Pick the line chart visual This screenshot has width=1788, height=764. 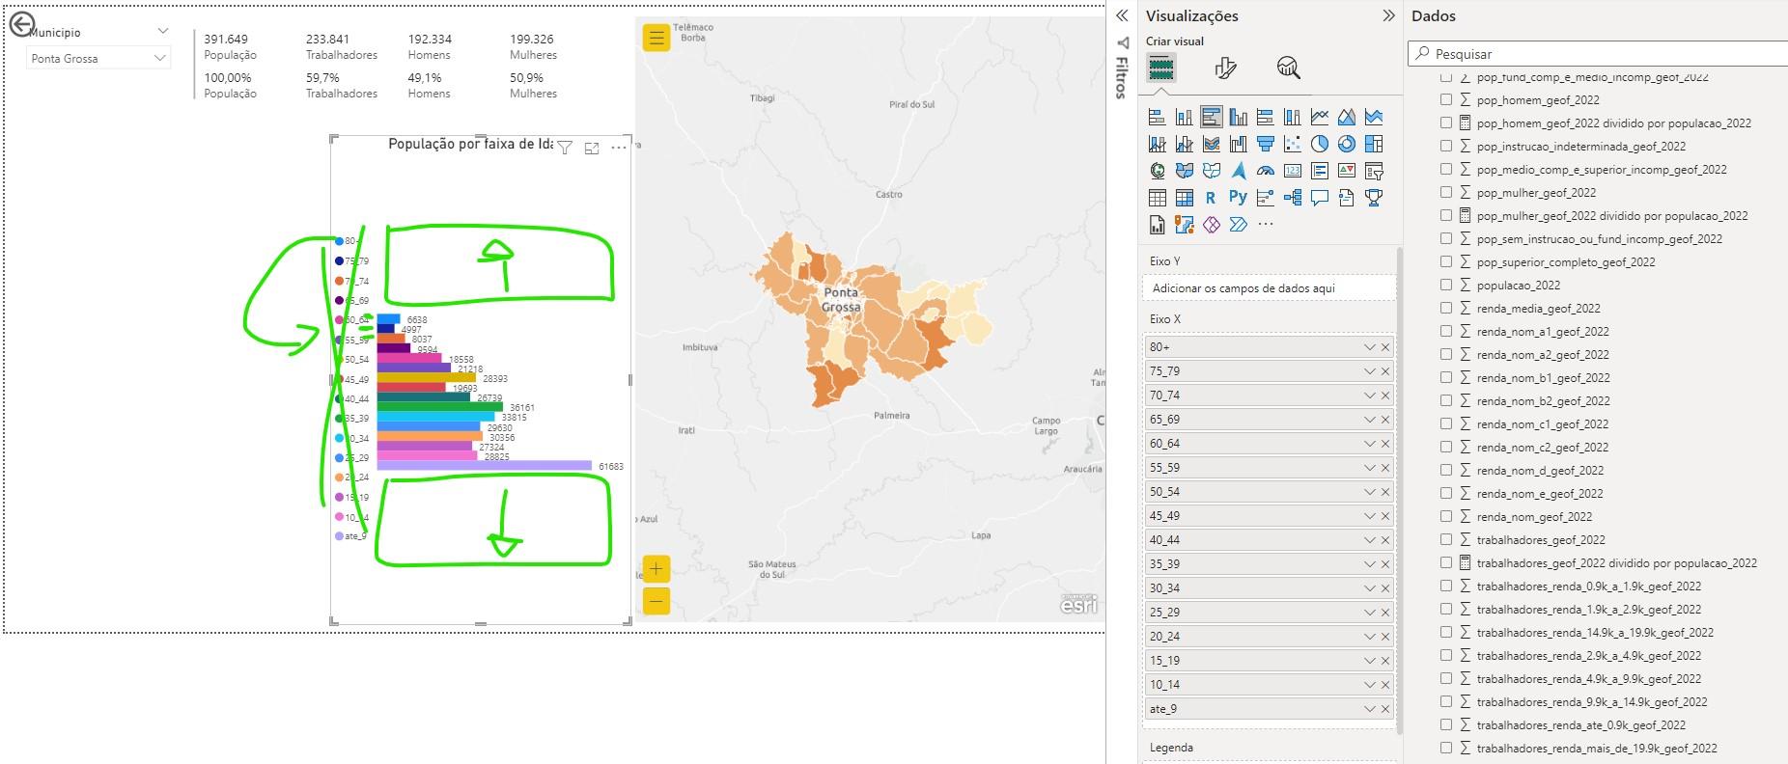click(x=1320, y=117)
